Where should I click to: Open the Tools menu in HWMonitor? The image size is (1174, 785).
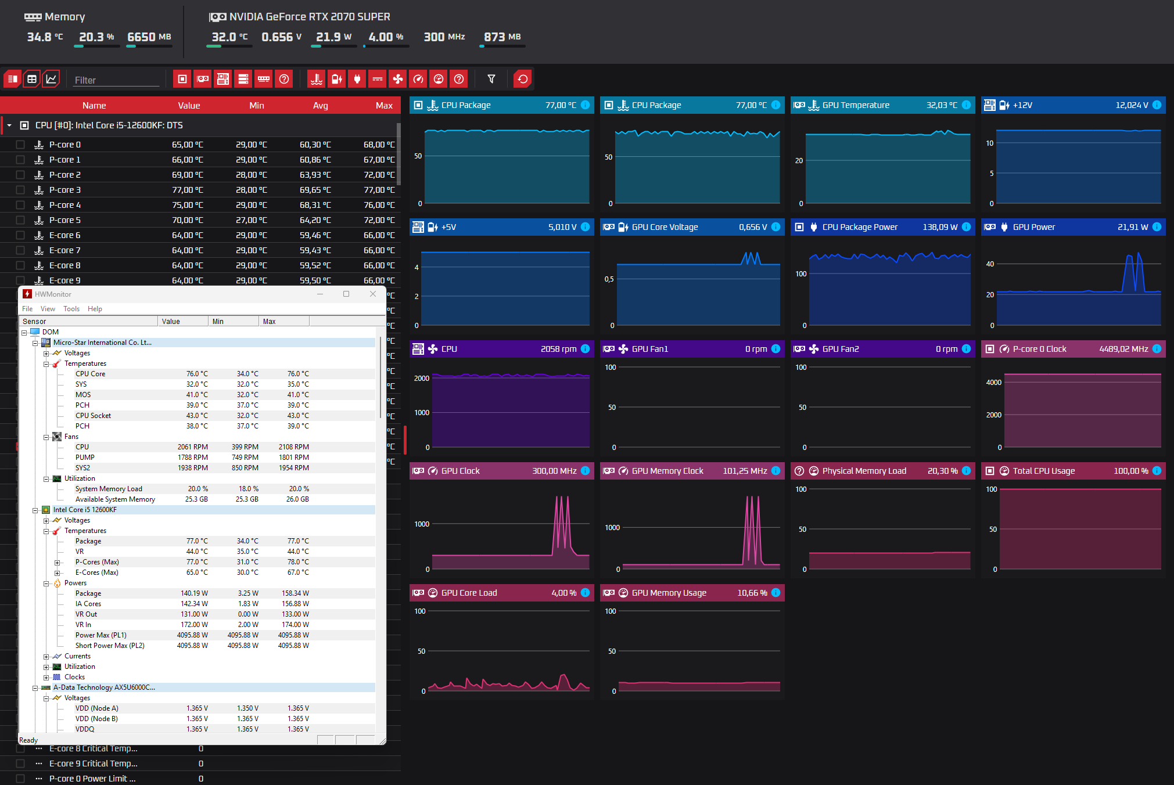point(71,309)
